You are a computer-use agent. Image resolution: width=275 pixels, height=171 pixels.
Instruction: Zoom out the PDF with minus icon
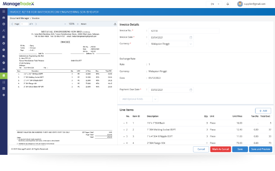point(65,24)
